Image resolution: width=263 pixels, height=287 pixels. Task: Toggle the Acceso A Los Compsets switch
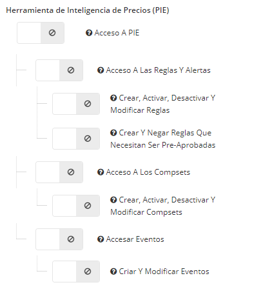click(x=59, y=172)
